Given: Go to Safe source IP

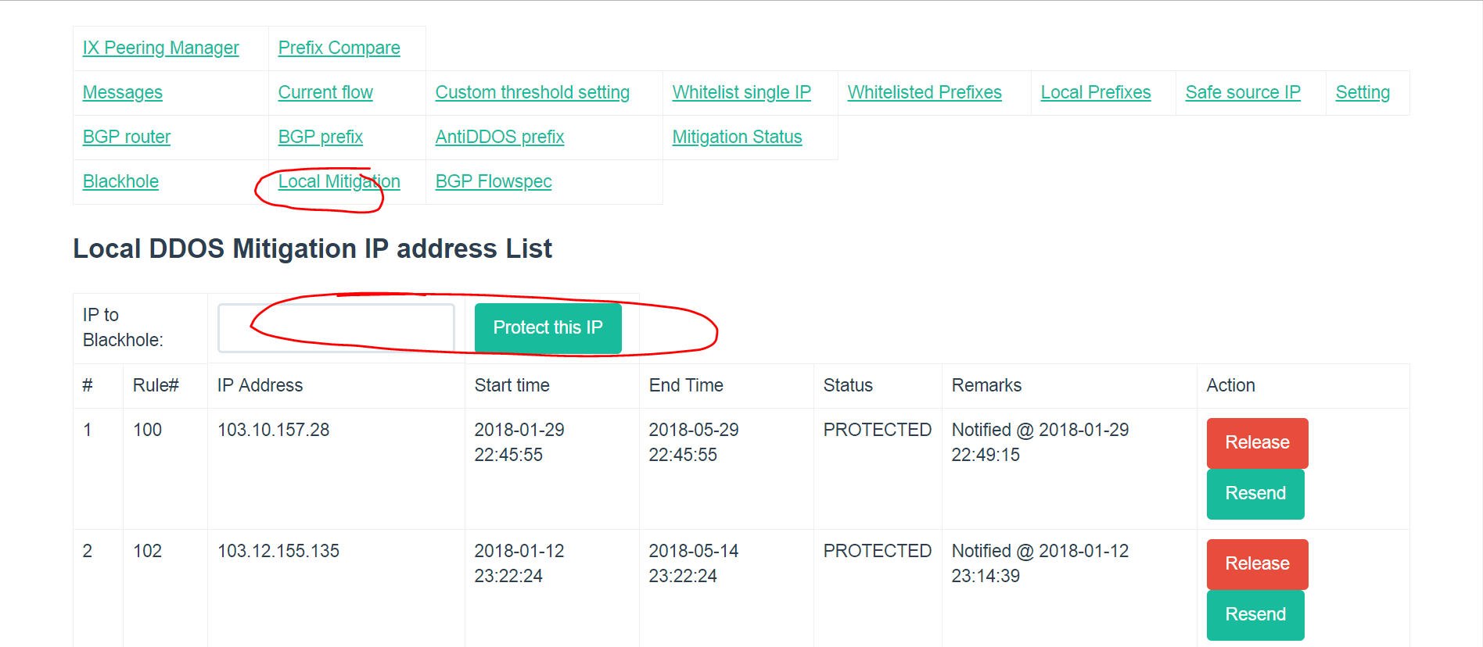Looking at the screenshot, I should point(1242,93).
